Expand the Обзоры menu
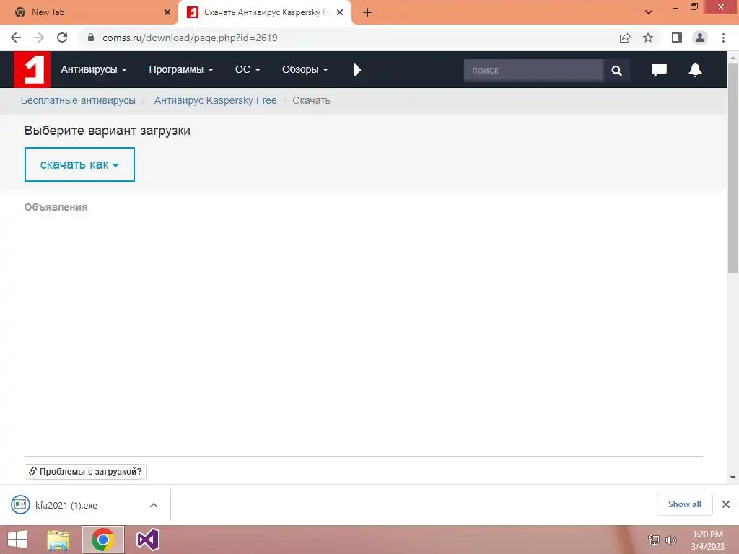Viewport: 739px width, 554px height. coord(305,70)
